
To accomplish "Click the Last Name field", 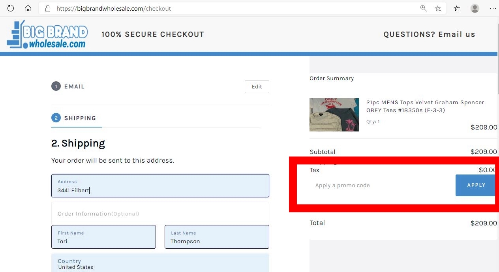I will pos(217,237).
